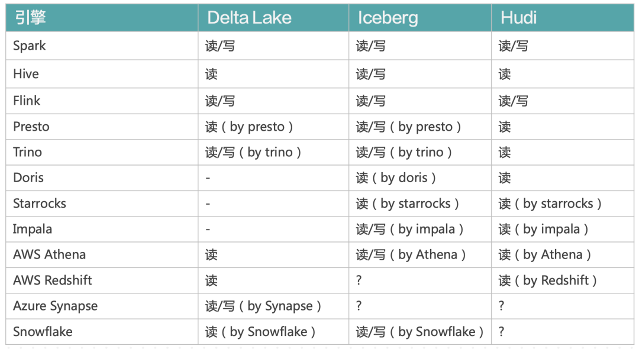Viewport: 639px width, 349px height.
Task: Click the 读/写 ( by Synapse ) cell
Action: click(263, 306)
